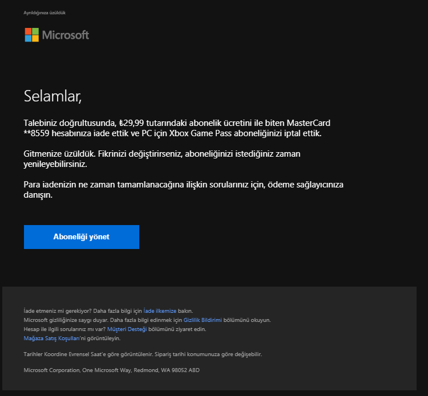Click the **8559 card number text
Screen dimensions: 428x396
tap(37, 133)
